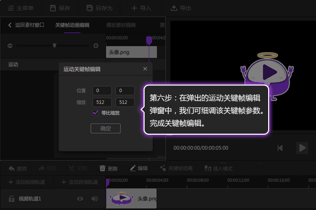This screenshot has height=210, width=316.
Task: Select the 运动 row
Action: (x=29, y=65)
